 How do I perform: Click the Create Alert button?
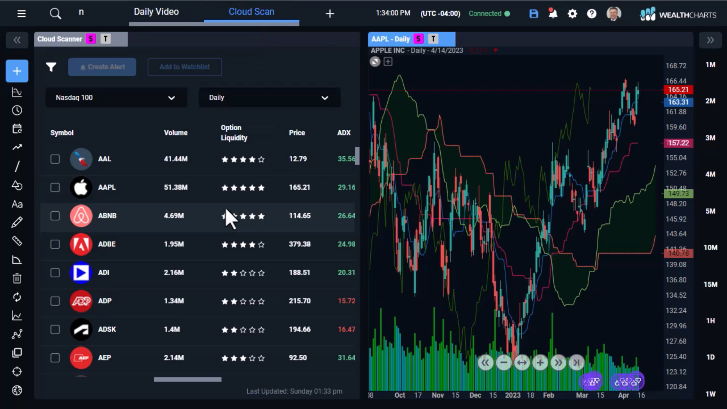tap(102, 67)
